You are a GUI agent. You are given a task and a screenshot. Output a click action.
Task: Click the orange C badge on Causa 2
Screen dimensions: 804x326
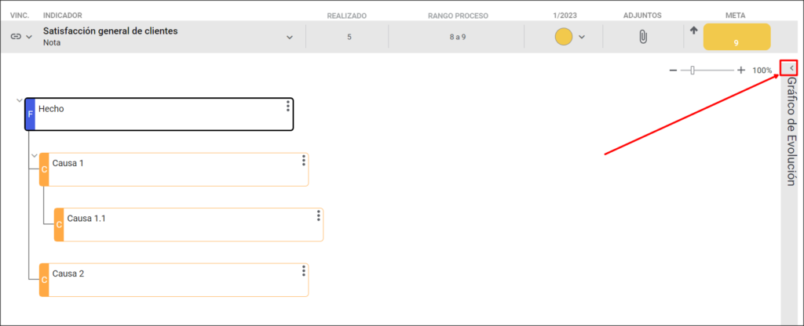coord(44,280)
